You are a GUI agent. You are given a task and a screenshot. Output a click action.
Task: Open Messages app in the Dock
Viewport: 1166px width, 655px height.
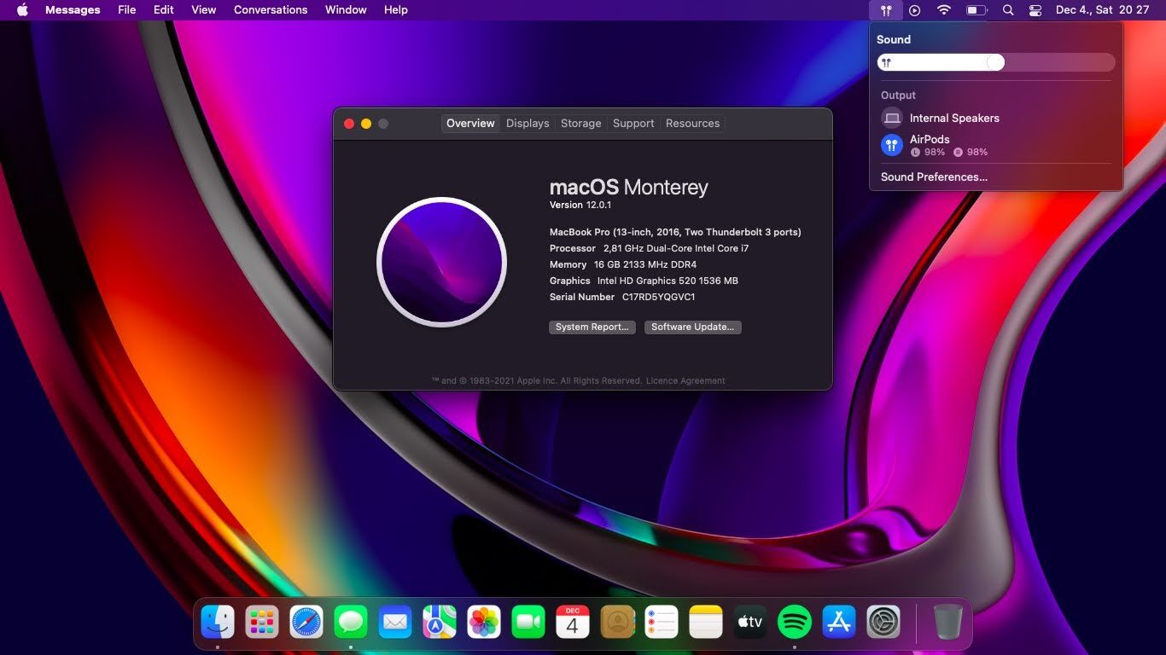351,622
